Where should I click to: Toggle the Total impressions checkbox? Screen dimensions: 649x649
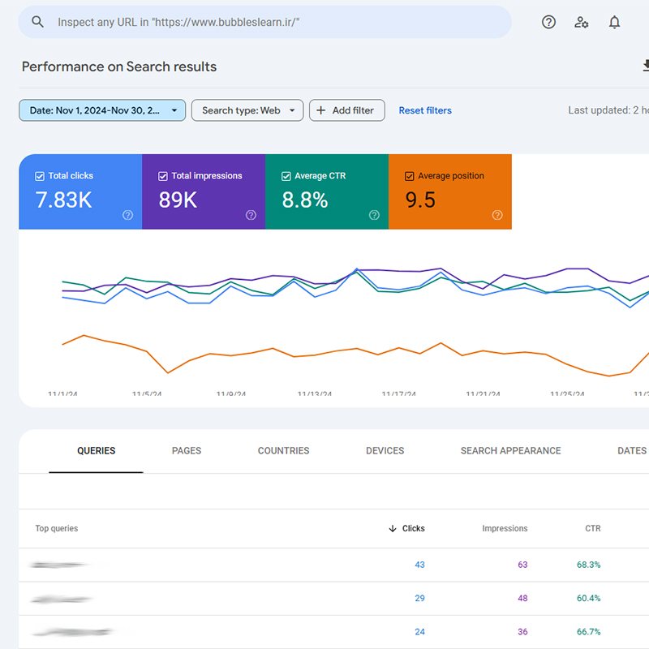tap(163, 176)
